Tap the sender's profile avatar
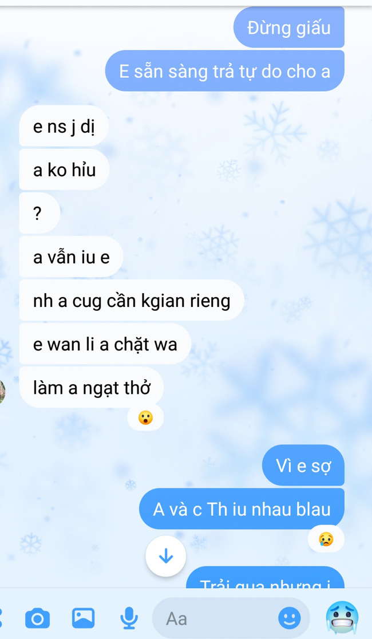The height and width of the screenshot is (639, 372). pyautogui.click(x=2, y=392)
